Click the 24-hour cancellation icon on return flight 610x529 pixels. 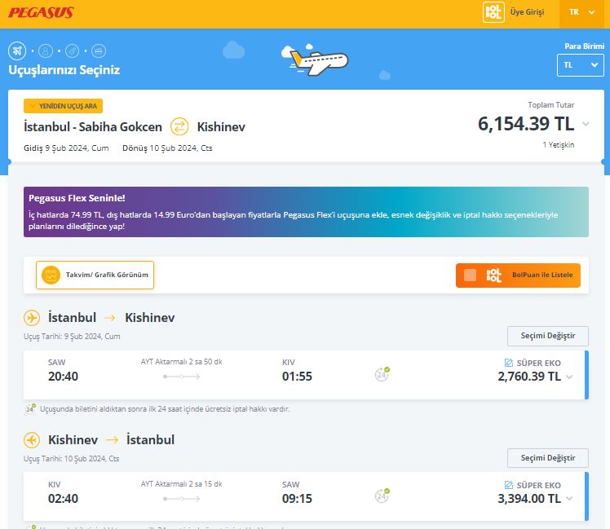pyautogui.click(x=382, y=496)
